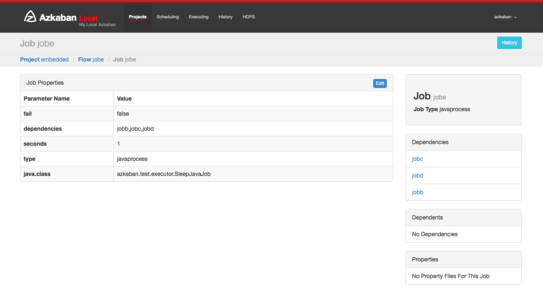Click the 'javaprocess' value in the table

253,159
